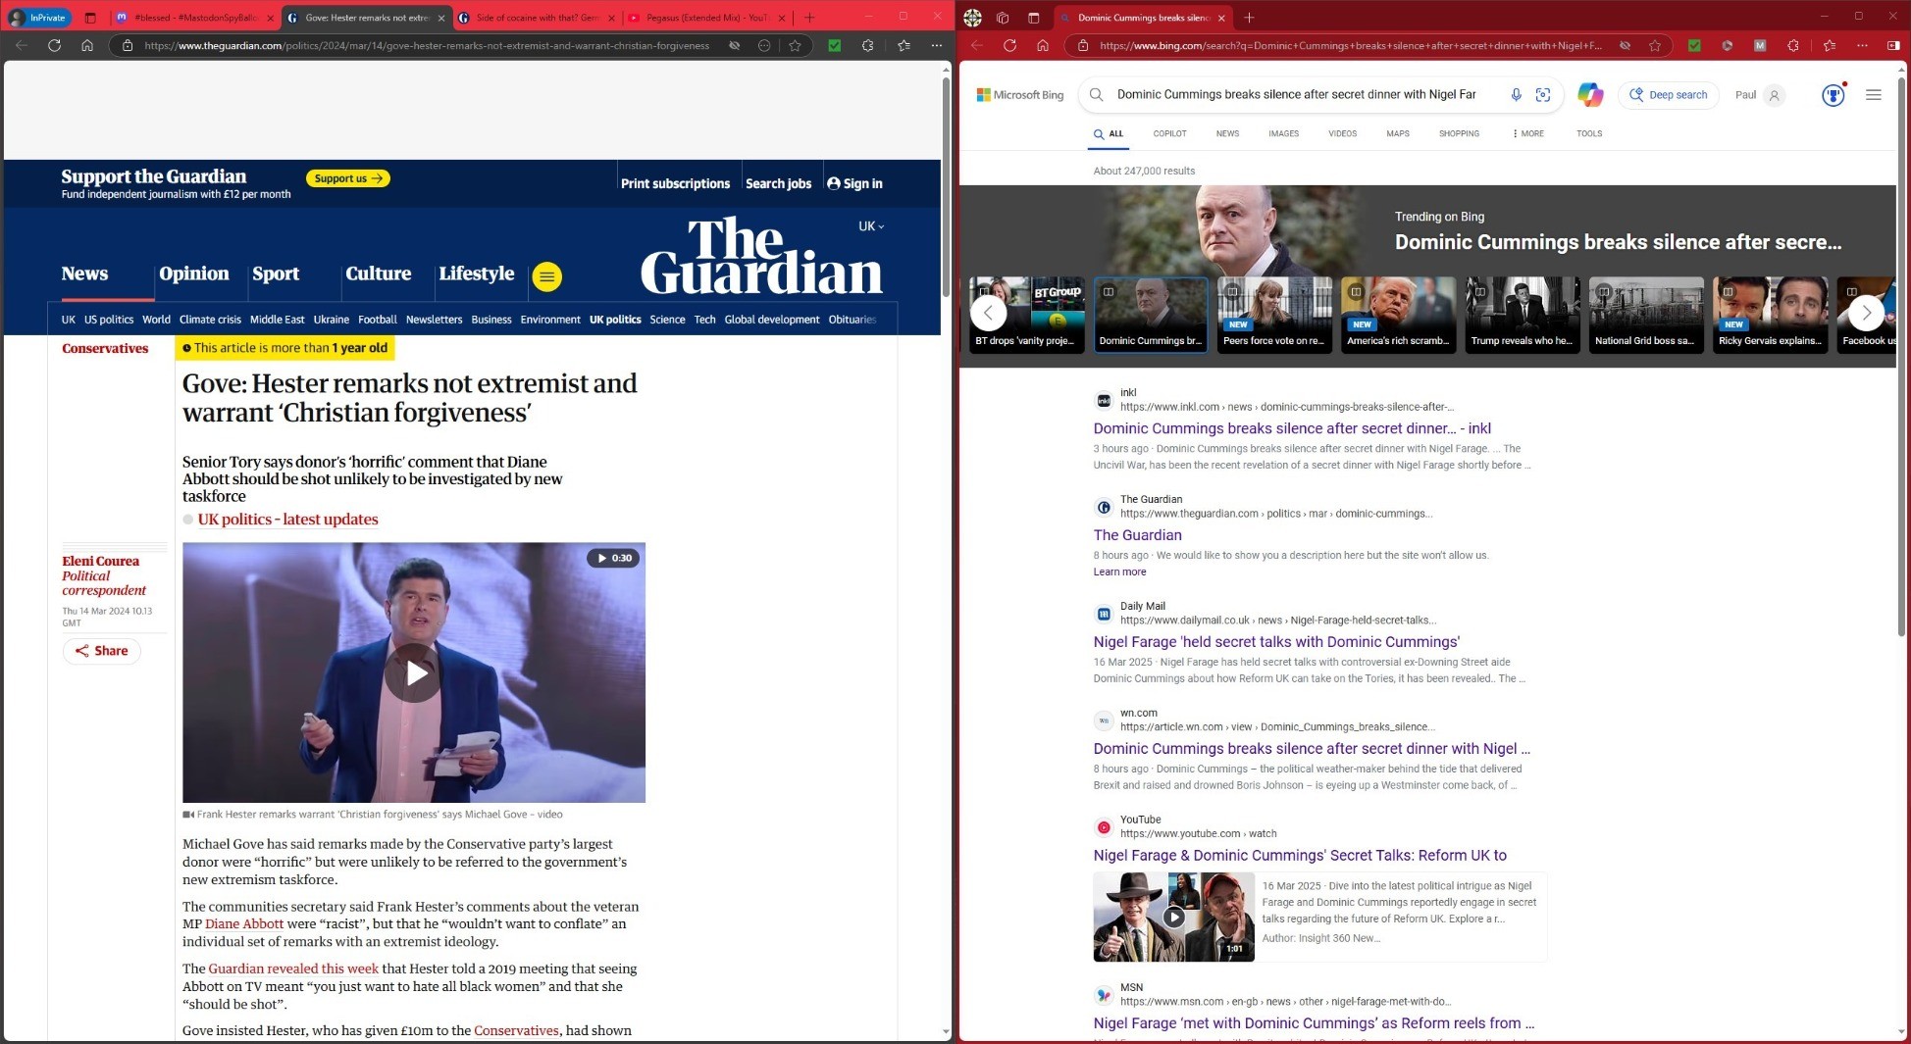
Task: Open 'Diane Abbott' link in article text
Action: (244, 923)
